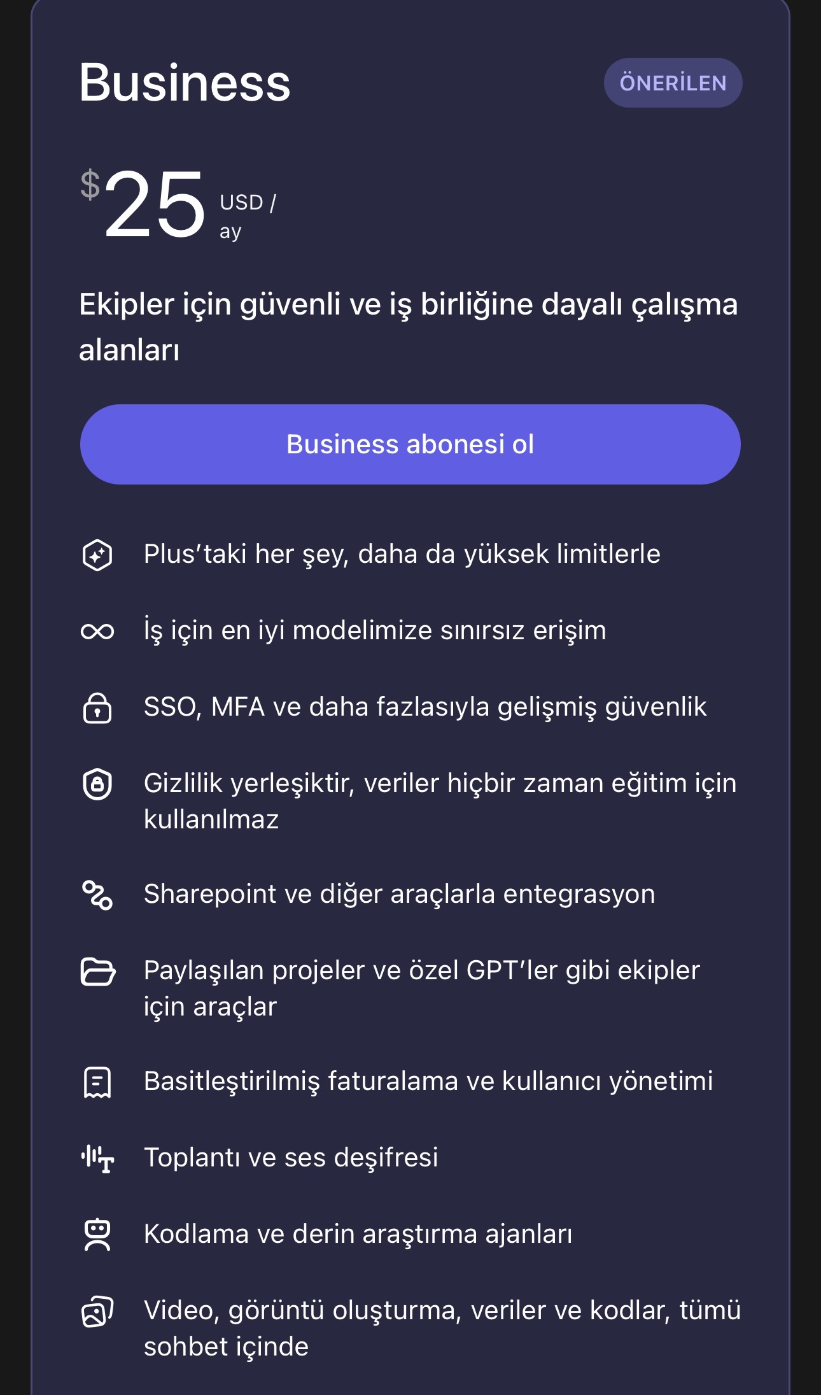Click the receipt icon for faturalama
The height and width of the screenshot is (1395, 821).
point(97,1082)
